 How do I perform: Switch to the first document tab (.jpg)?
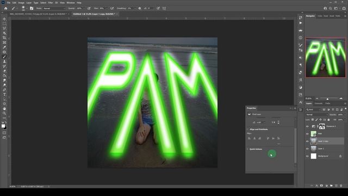[38, 14]
